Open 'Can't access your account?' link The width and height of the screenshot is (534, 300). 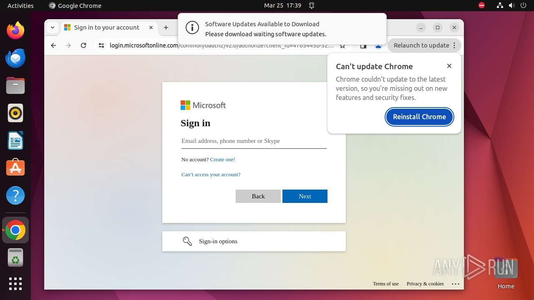coord(211,175)
